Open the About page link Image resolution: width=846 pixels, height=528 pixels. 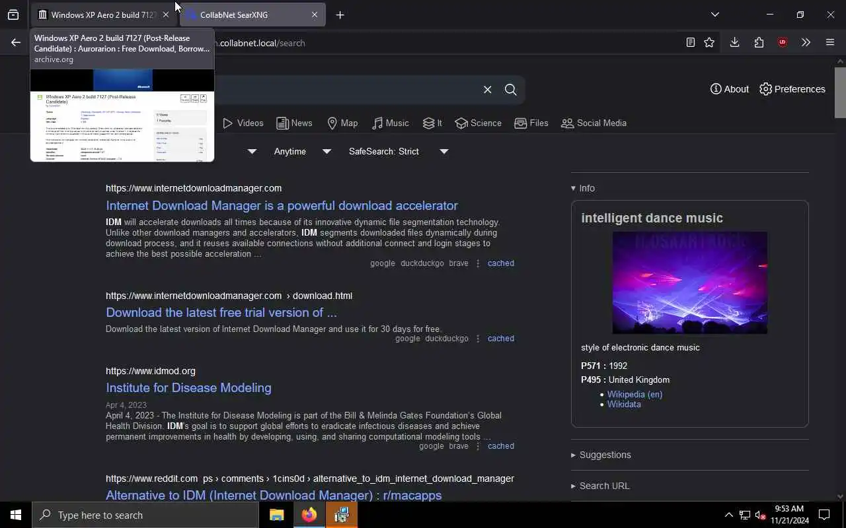[x=730, y=89]
